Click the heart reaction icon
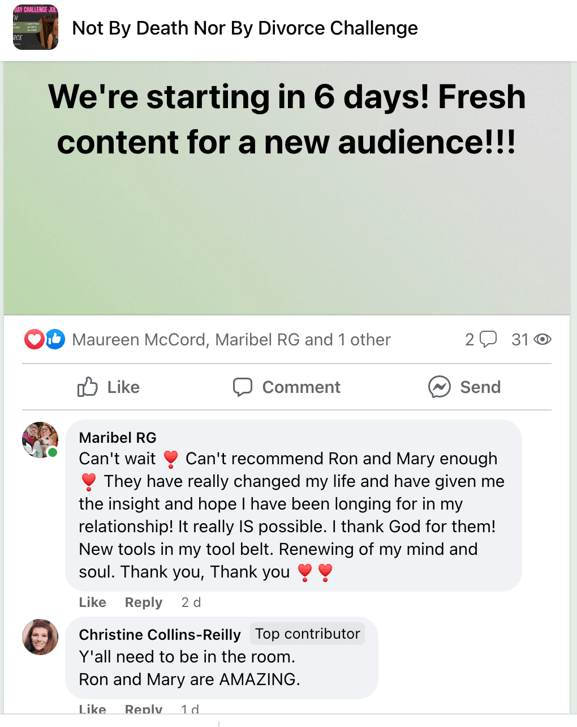Viewport: 577px width, 727px height. (34, 339)
